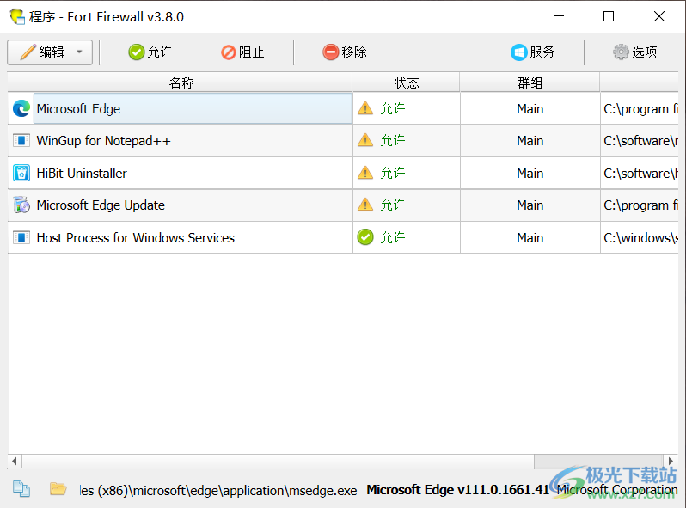Sort by the 状态 column header

click(406, 83)
